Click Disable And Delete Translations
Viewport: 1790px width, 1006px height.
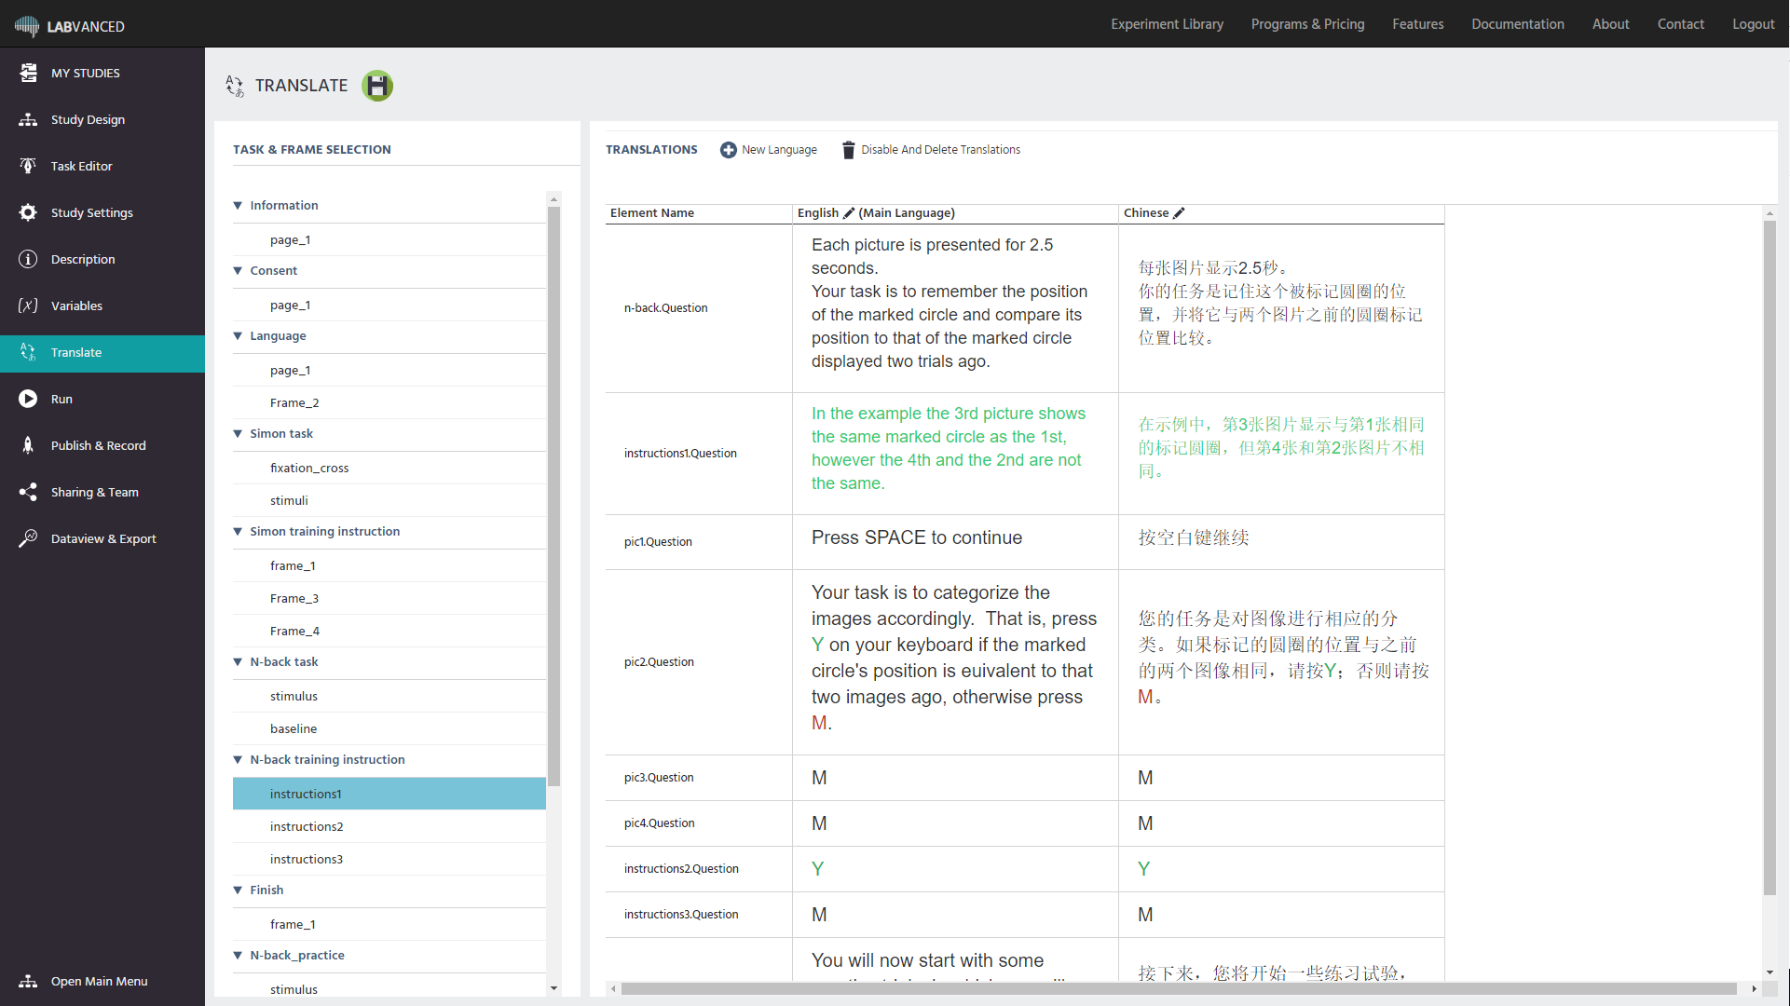940,150
